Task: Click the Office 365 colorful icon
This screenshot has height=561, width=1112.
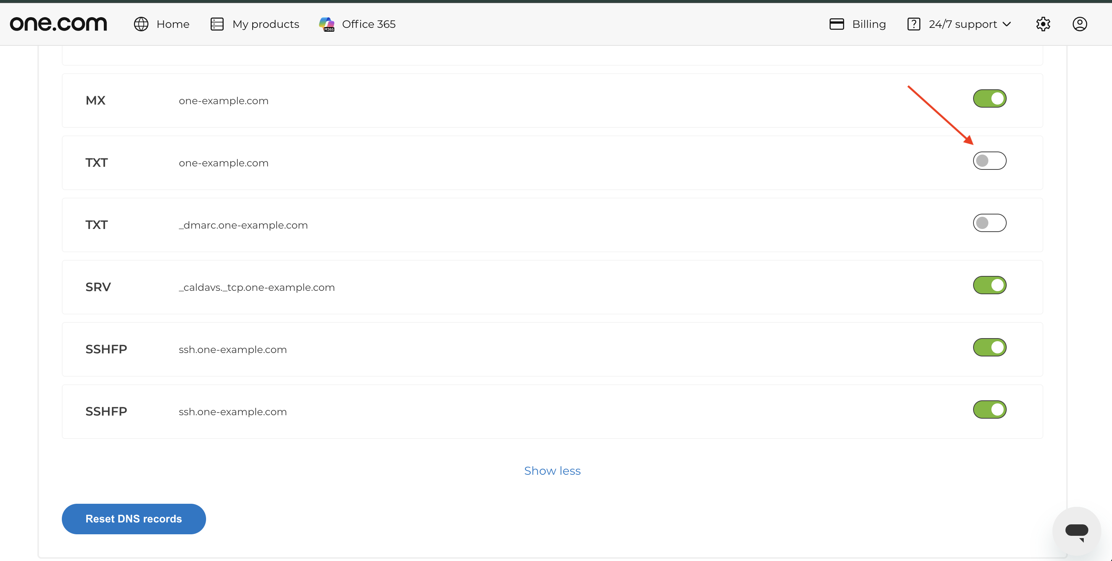Action: [x=327, y=24]
